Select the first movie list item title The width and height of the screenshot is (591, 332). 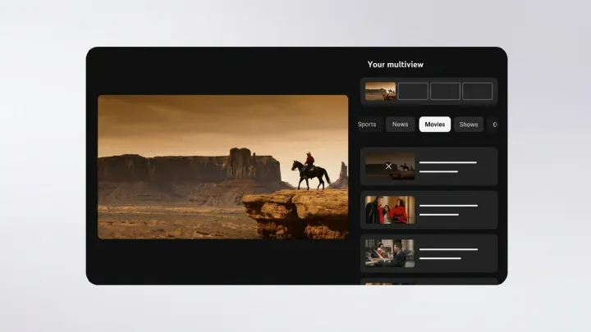(447, 162)
